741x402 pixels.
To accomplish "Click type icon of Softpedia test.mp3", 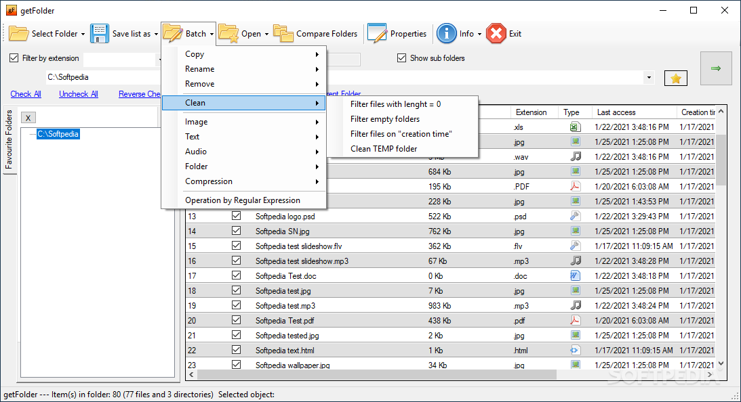I will click(575, 305).
